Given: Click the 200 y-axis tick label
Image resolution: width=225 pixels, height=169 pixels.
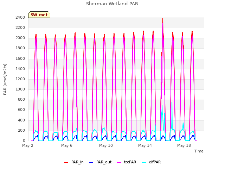Looking at the screenshot, I should [x=21, y=130].
